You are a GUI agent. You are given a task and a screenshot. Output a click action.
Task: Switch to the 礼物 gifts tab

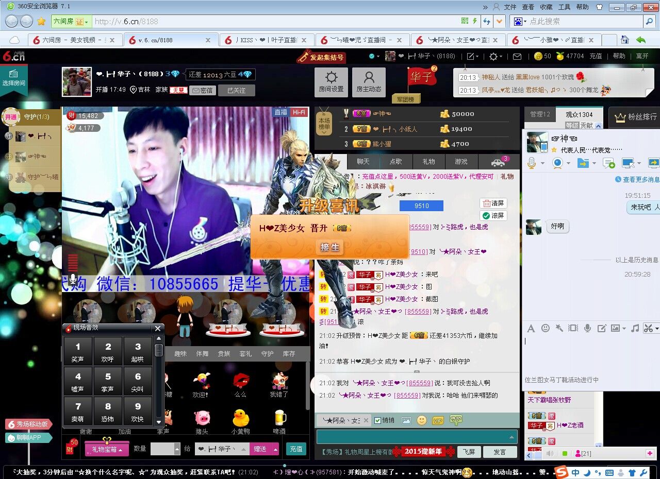click(x=428, y=162)
